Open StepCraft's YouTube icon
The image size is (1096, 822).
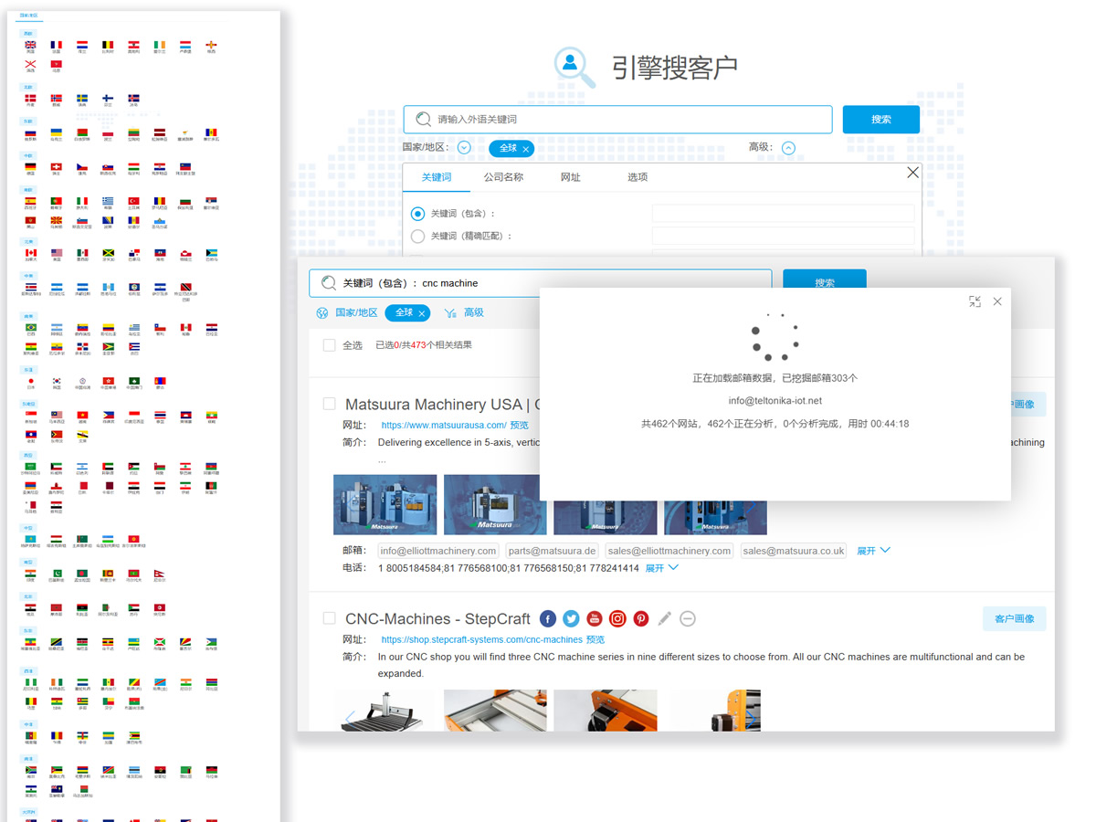[595, 618]
